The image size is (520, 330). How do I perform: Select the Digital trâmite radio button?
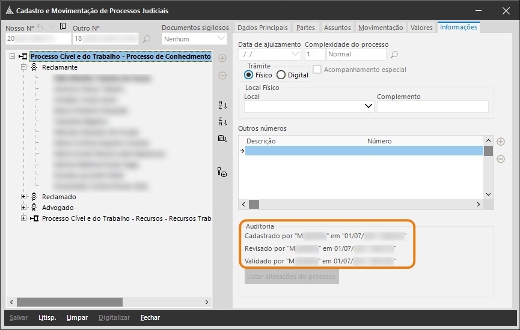pyautogui.click(x=281, y=75)
